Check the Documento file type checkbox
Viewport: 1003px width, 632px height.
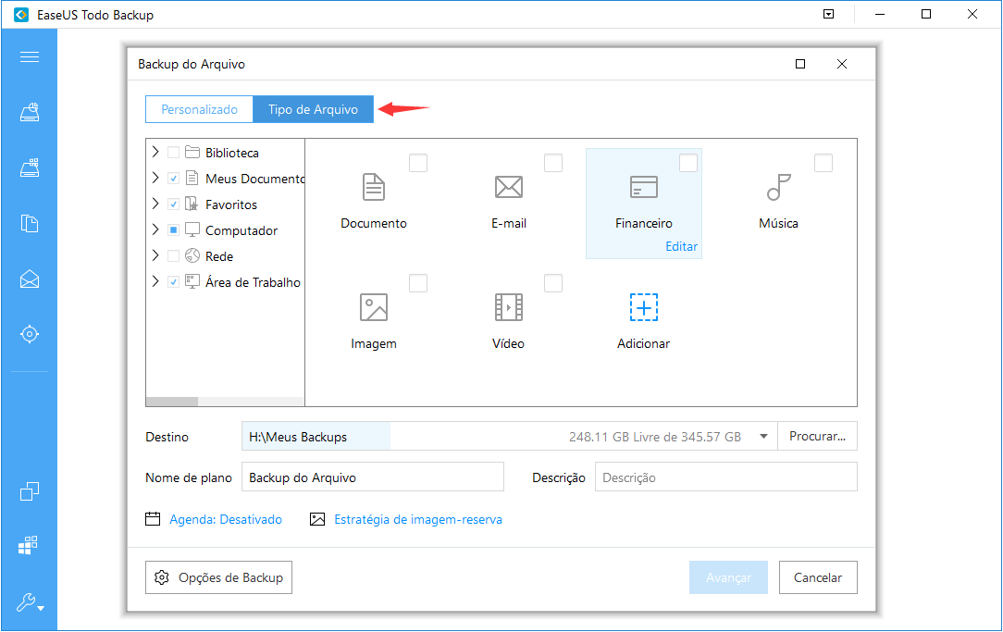tap(417, 163)
